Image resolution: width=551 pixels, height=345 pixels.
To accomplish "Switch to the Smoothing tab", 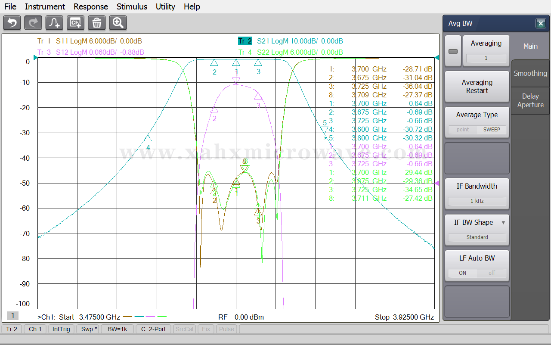I will (530, 73).
